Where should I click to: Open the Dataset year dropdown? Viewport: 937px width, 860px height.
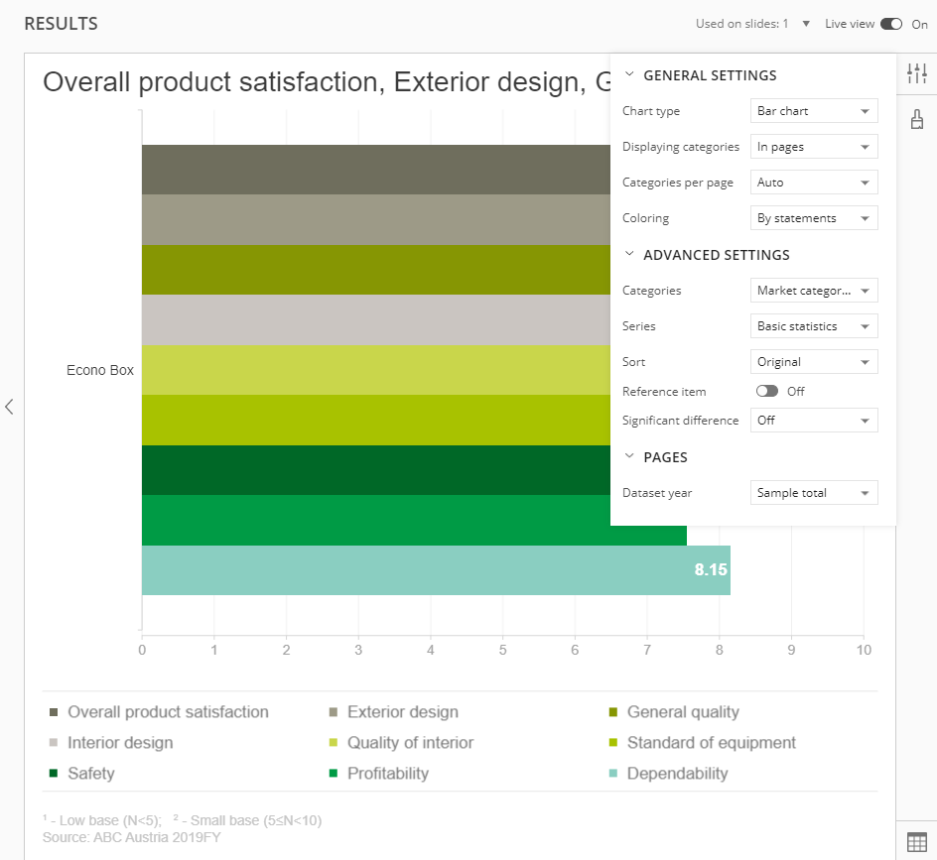[814, 493]
